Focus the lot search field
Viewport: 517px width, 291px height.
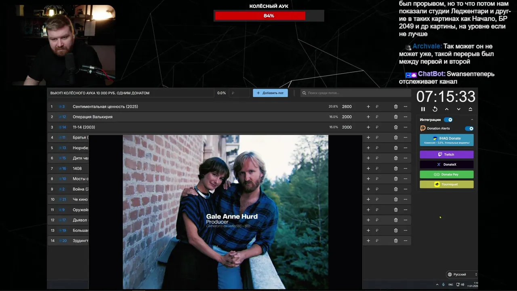click(355, 93)
